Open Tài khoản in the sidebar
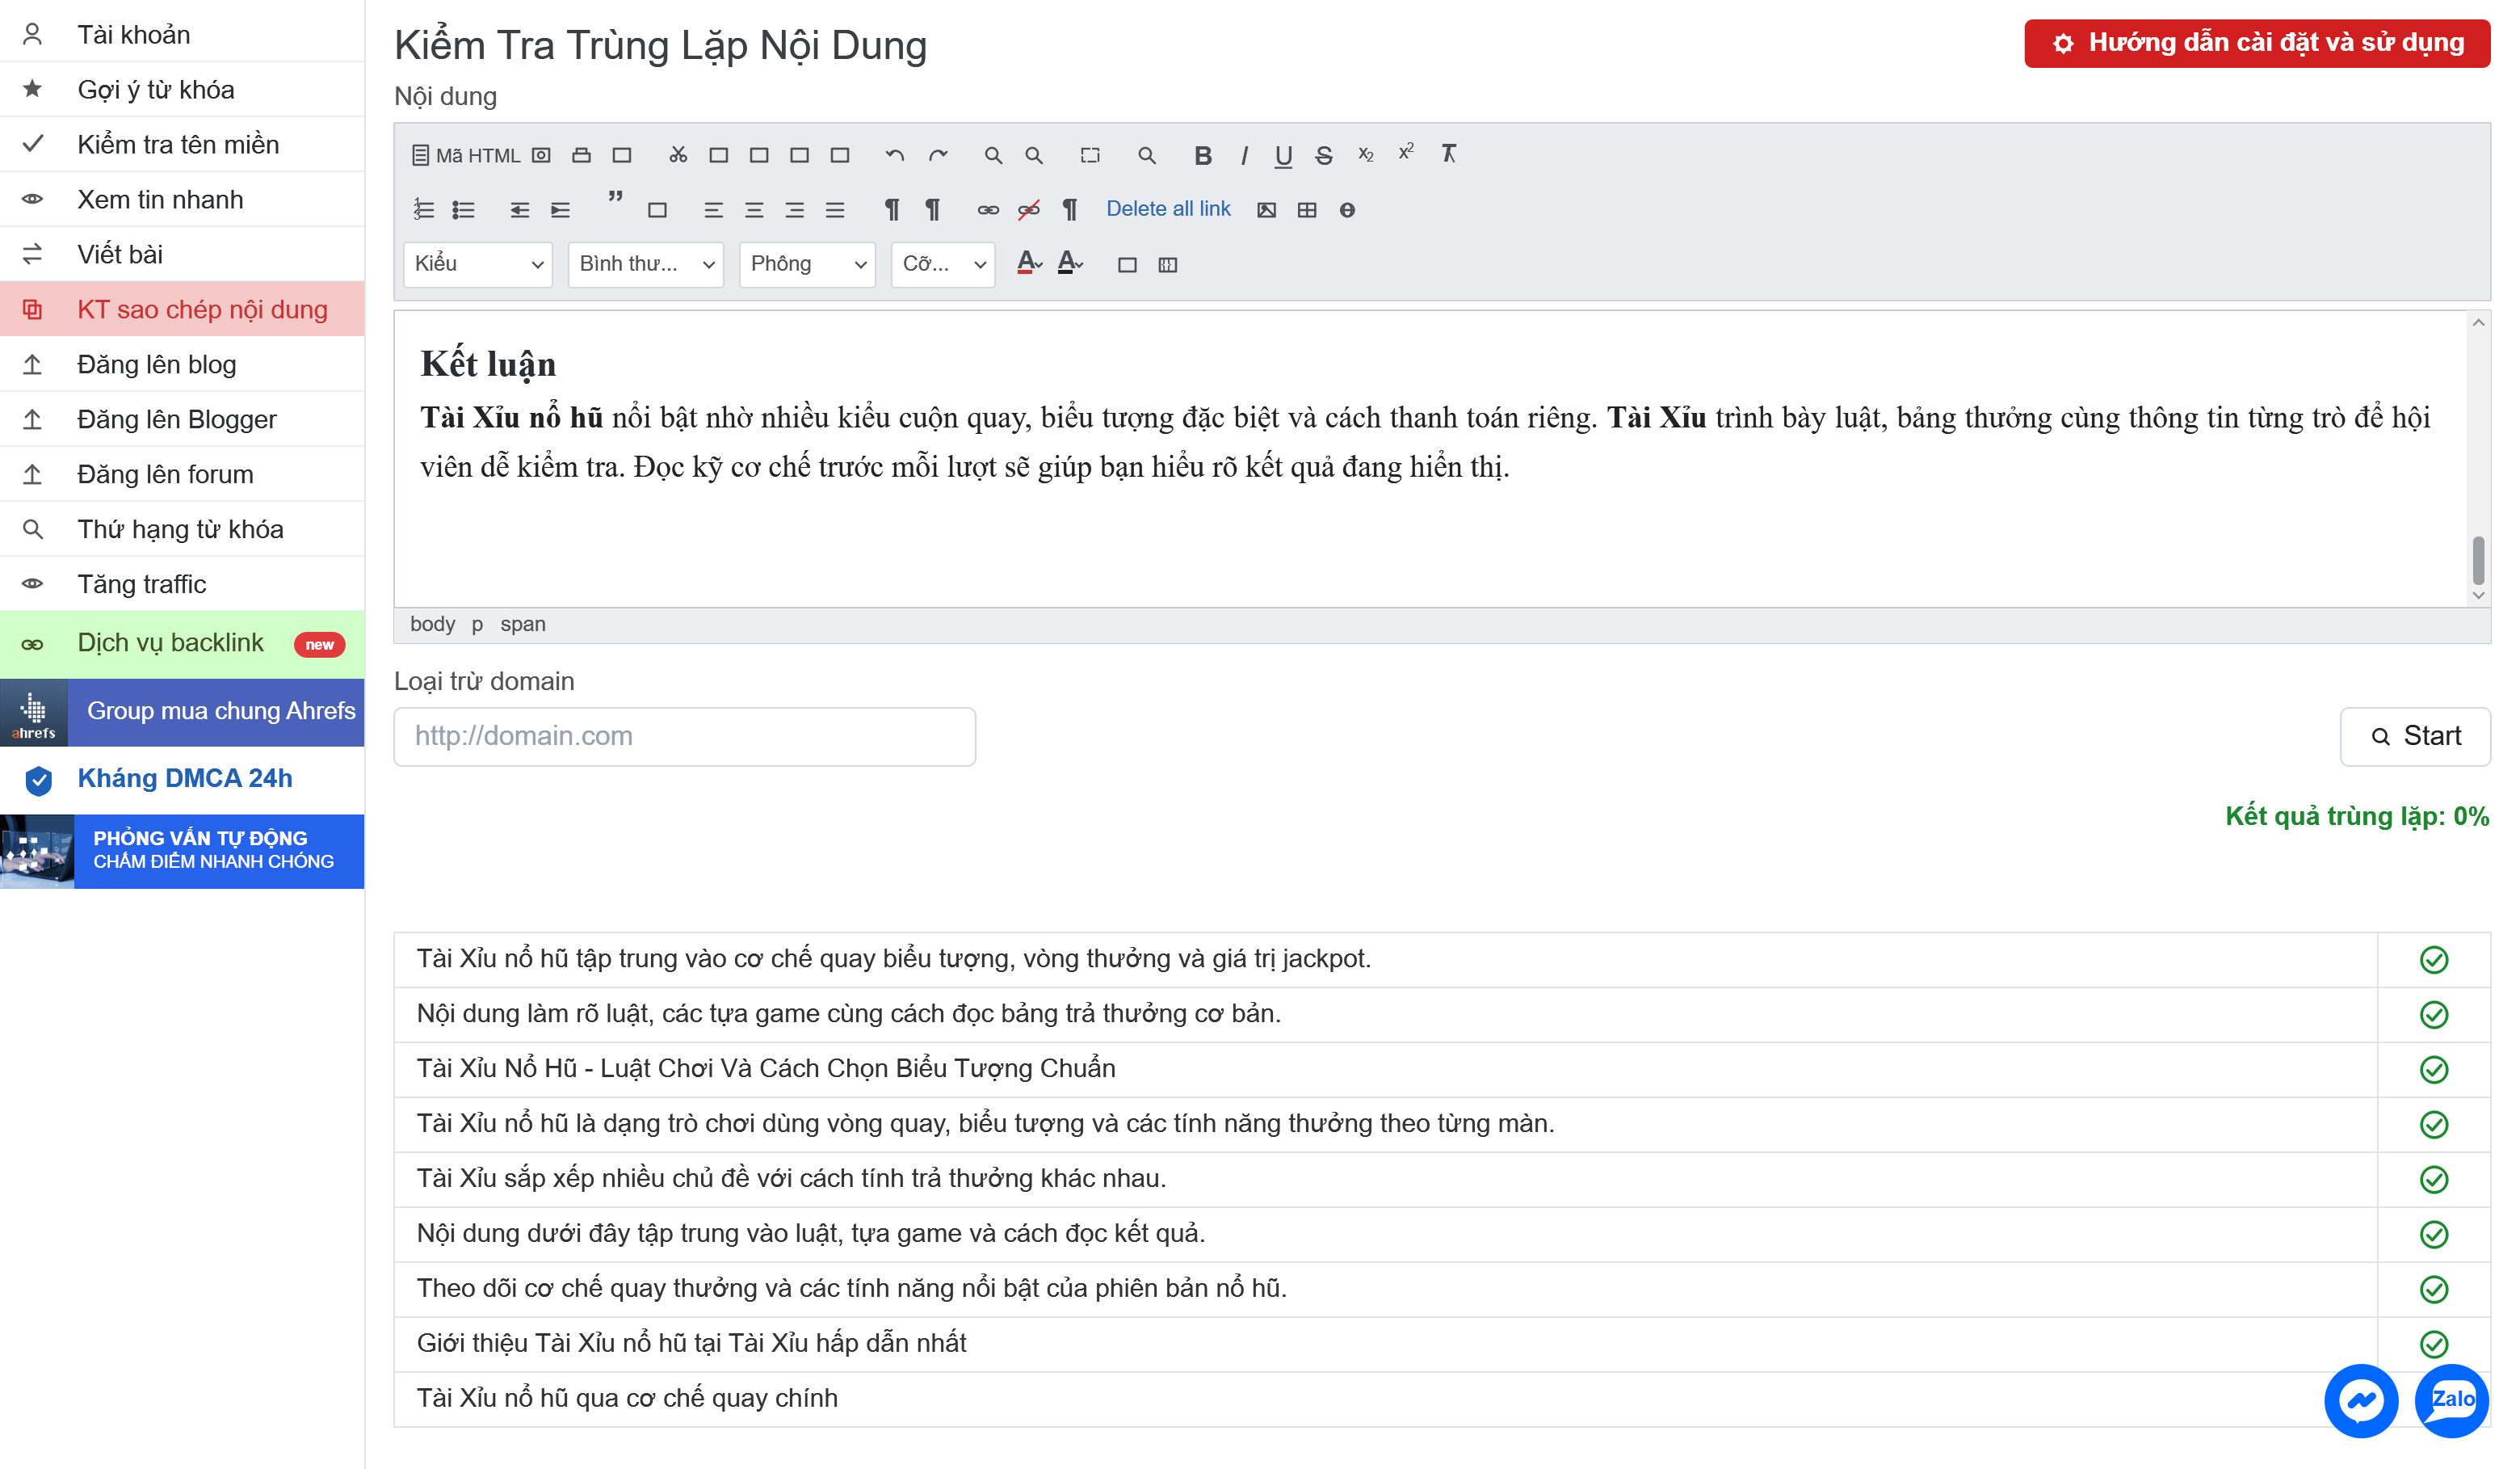The width and height of the screenshot is (2520, 1469). click(x=182, y=35)
